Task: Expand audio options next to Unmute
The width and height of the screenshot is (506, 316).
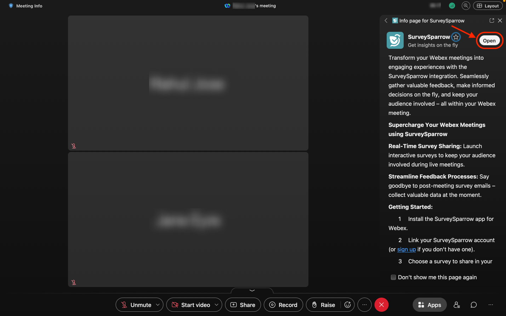Action: (x=158, y=305)
